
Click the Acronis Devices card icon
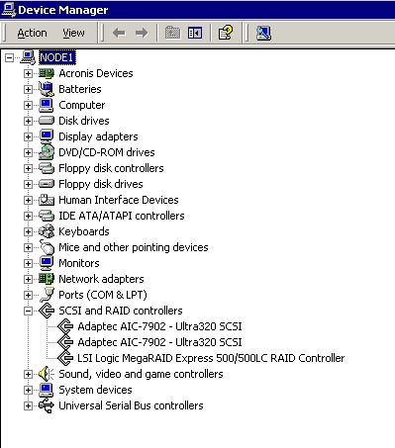coord(47,73)
